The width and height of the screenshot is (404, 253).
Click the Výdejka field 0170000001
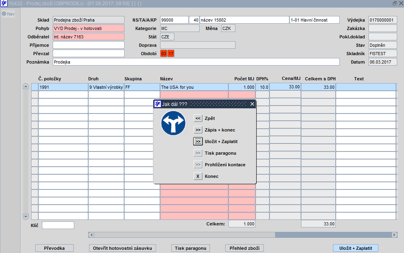(x=382, y=20)
